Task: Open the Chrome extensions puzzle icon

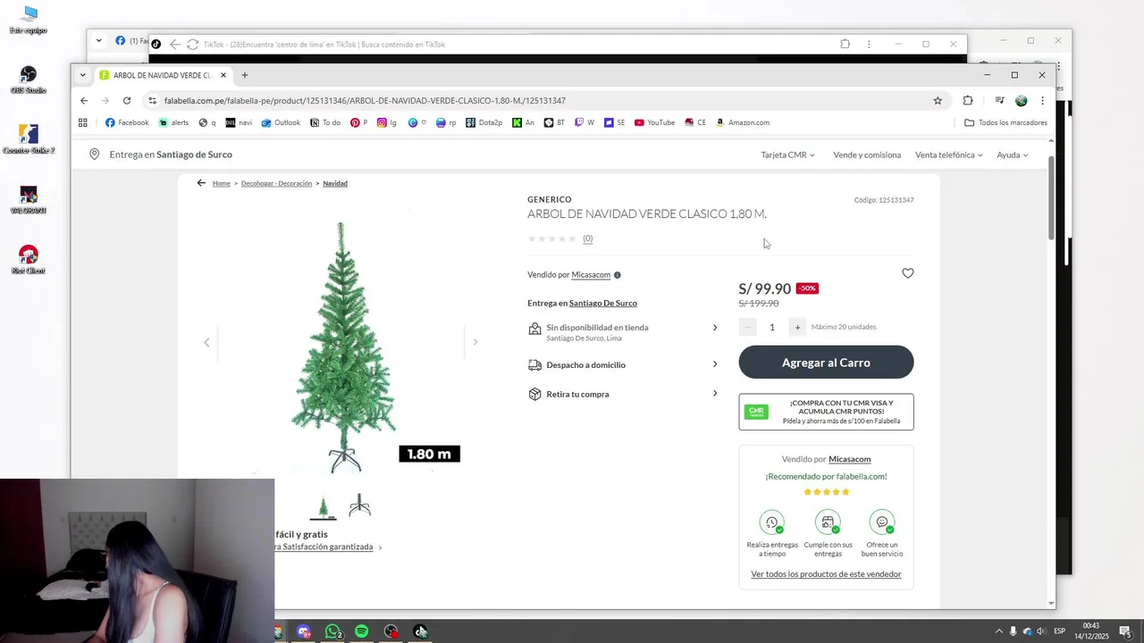Action: [x=967, y=100]
